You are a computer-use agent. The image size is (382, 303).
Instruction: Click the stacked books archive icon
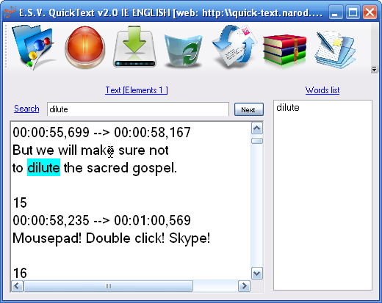pyautogui.click(x=284, y=51)
